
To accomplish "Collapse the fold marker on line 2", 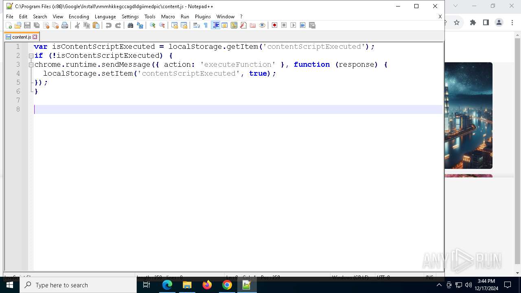I will click(31, 56).
